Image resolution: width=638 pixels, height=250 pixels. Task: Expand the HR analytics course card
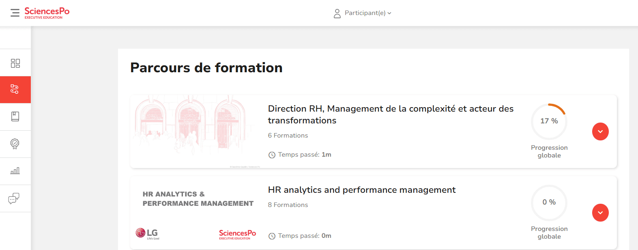pyautogui.click(x=600, y=213)
